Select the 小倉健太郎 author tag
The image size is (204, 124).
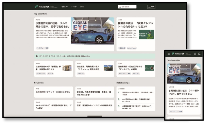[122, 48]
